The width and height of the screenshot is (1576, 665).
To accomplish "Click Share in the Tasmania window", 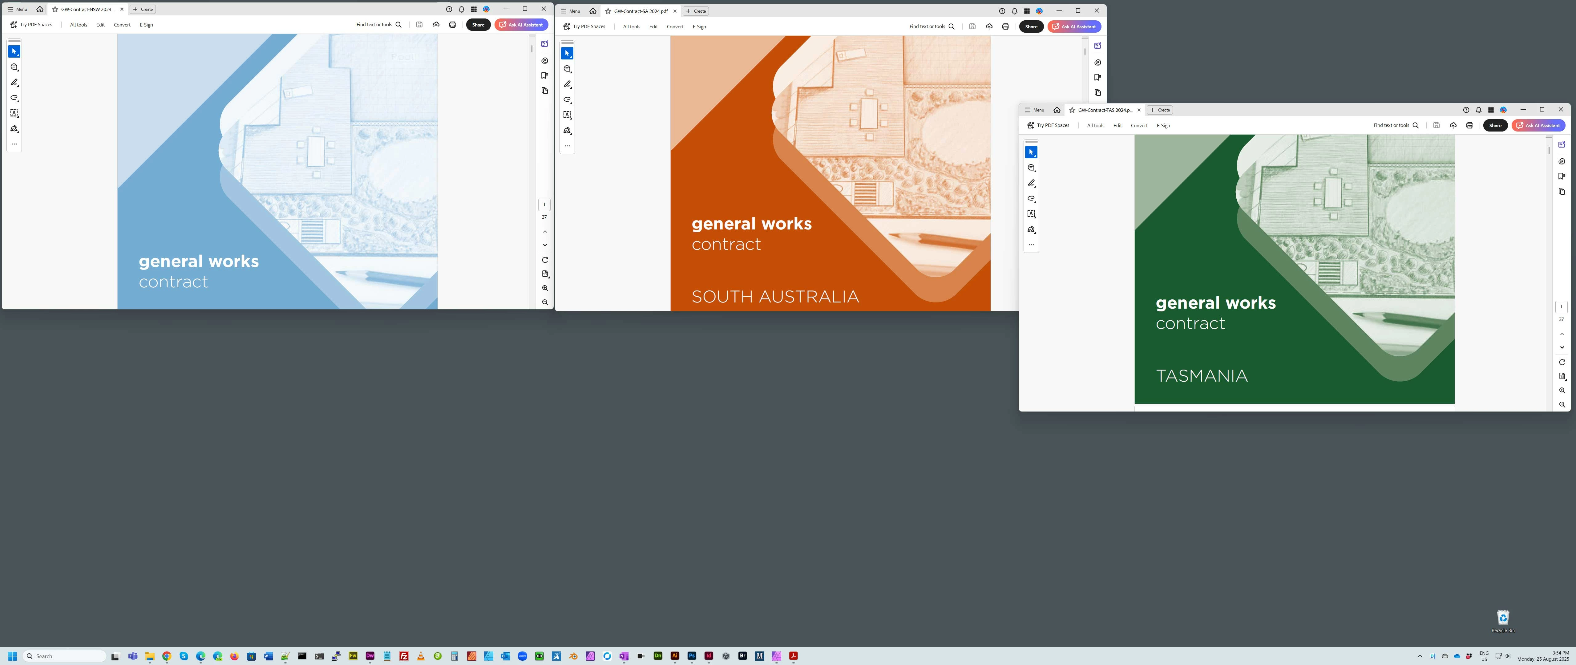I will tap(1495, 125).
